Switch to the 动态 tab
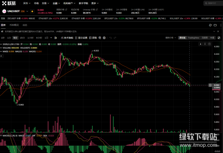This screenshot has height=153, width=223. tap(25, 25)
